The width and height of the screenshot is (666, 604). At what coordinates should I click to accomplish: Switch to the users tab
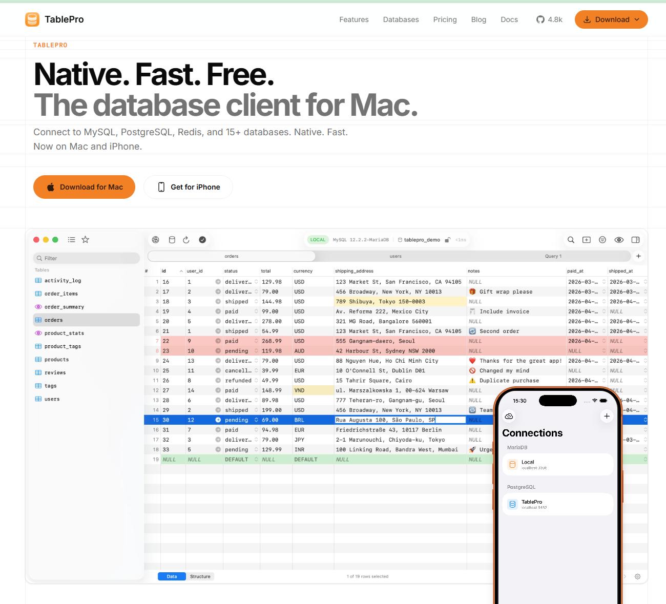coord(396,256)
